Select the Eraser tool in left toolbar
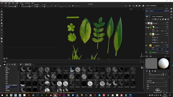Image resolution: width=173 pixels, height=97 pixels. [2, 12]
